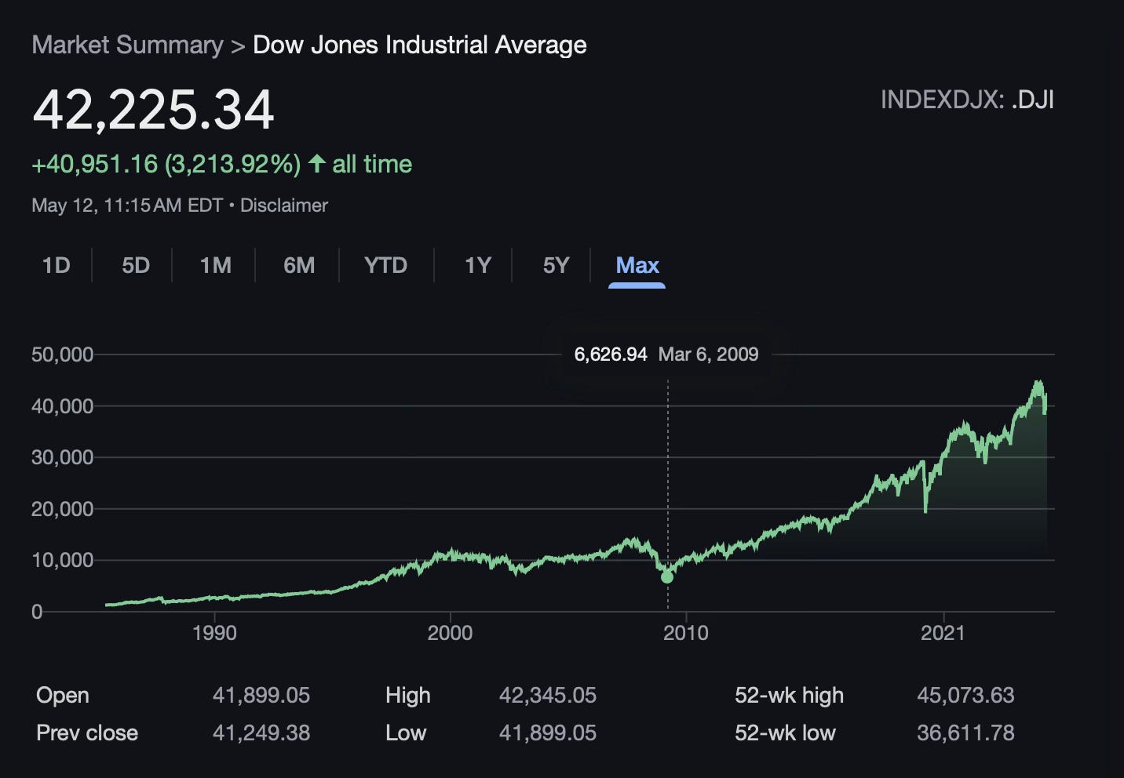
Task: Click the 1990 x-axis label
Action: coord(214,633)
